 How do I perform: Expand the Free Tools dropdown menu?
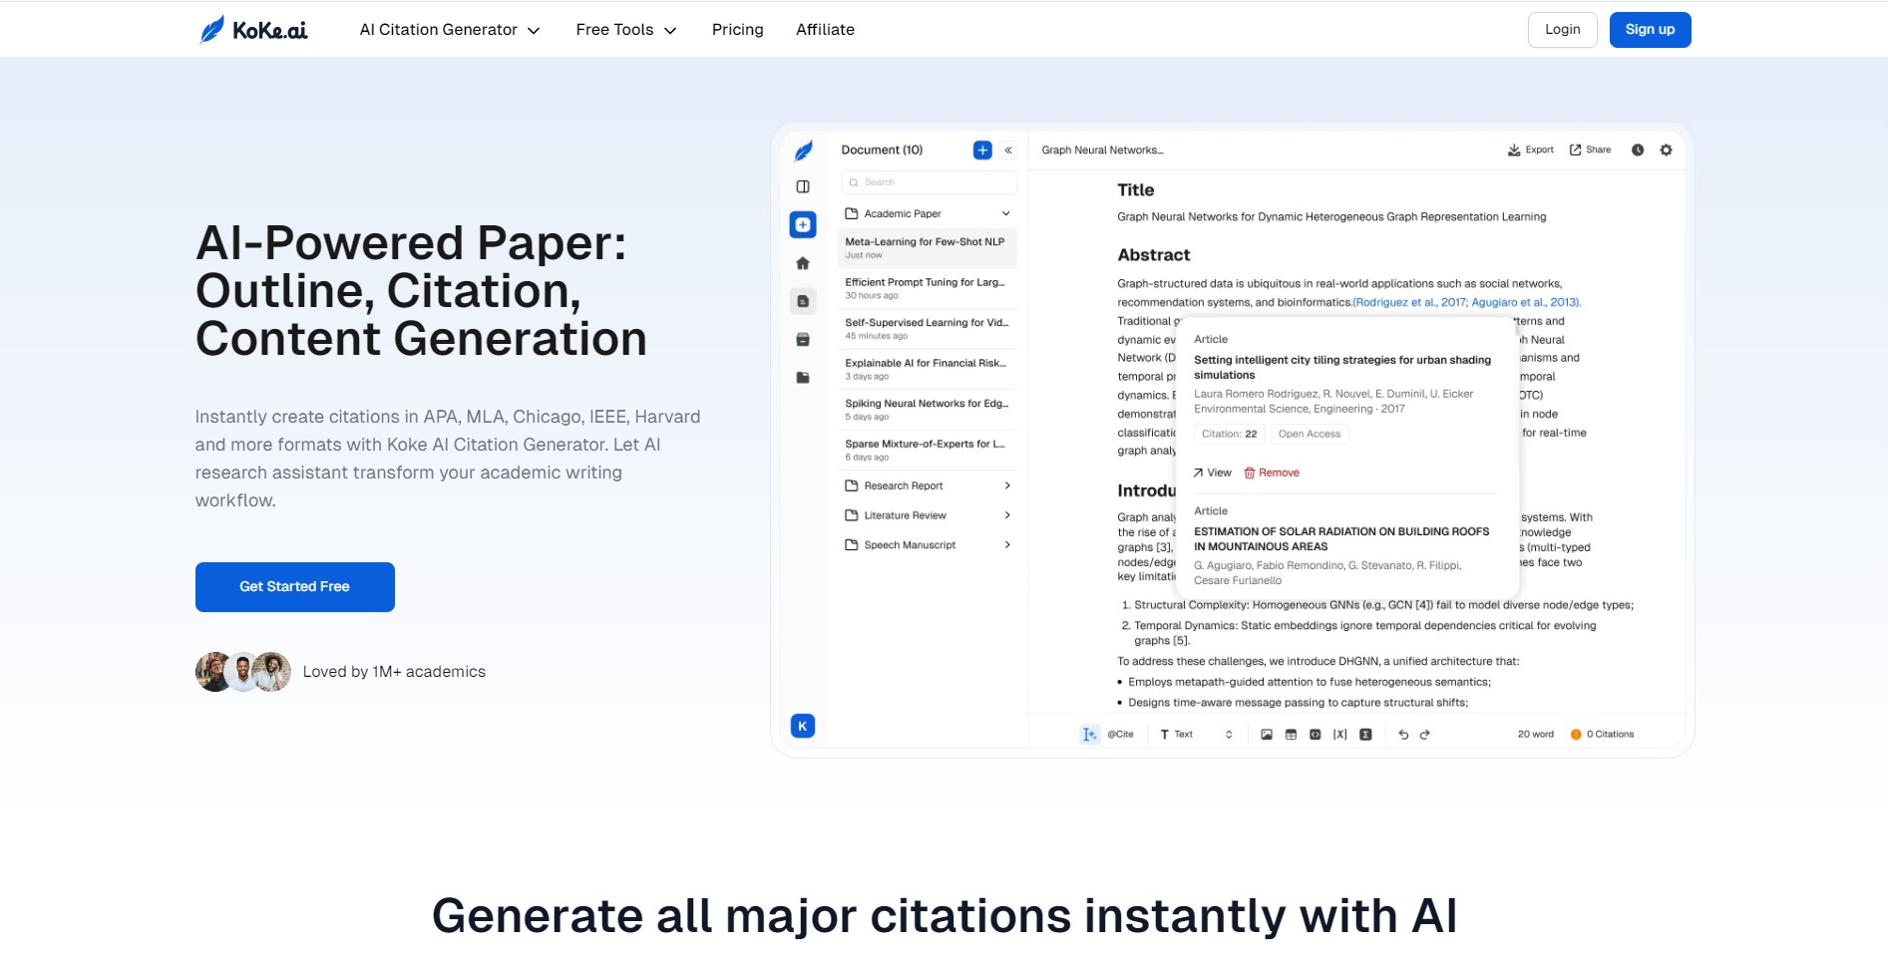pos(625,30)
